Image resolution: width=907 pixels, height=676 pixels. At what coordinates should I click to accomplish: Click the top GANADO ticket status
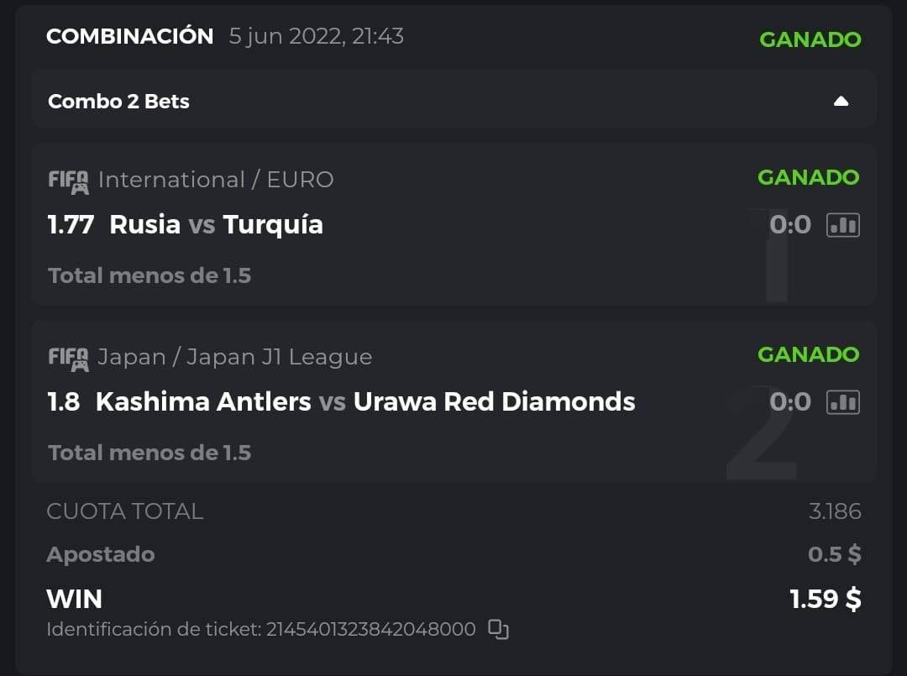coord(810,39)
